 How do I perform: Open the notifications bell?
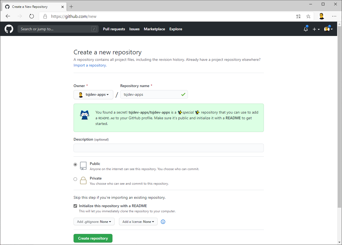click(306, 29)
